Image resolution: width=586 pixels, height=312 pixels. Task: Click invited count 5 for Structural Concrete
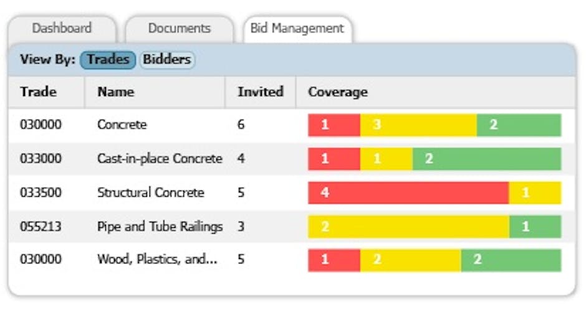click(241, 192)
